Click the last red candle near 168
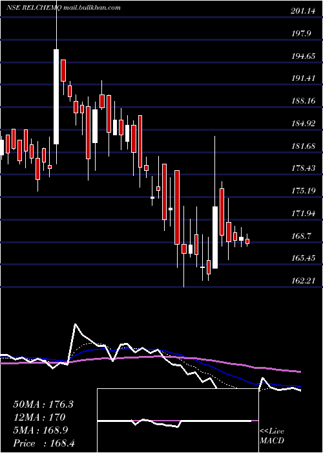Screen dimensions: 323x453 (247, 241)
